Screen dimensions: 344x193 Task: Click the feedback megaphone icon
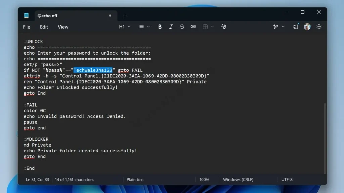coord(296,27)
